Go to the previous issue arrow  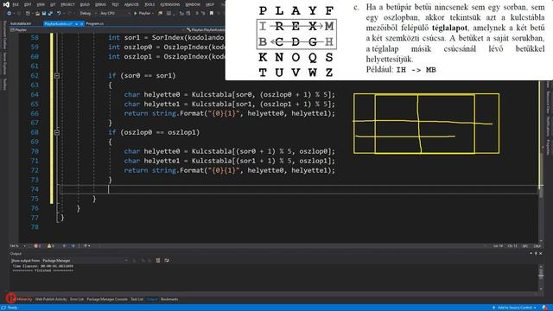tap(64, 245)
